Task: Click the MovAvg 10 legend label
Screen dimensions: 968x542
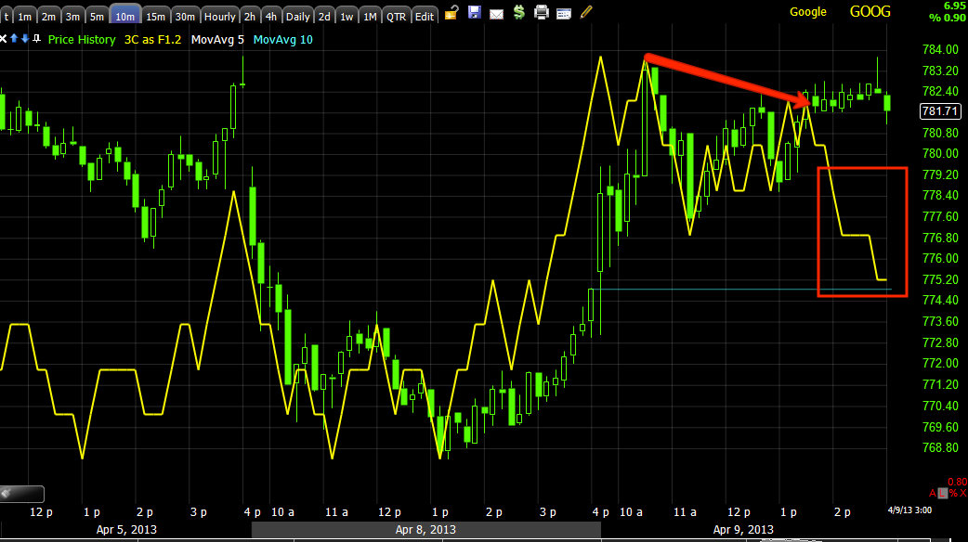Action: coord(282,40)
